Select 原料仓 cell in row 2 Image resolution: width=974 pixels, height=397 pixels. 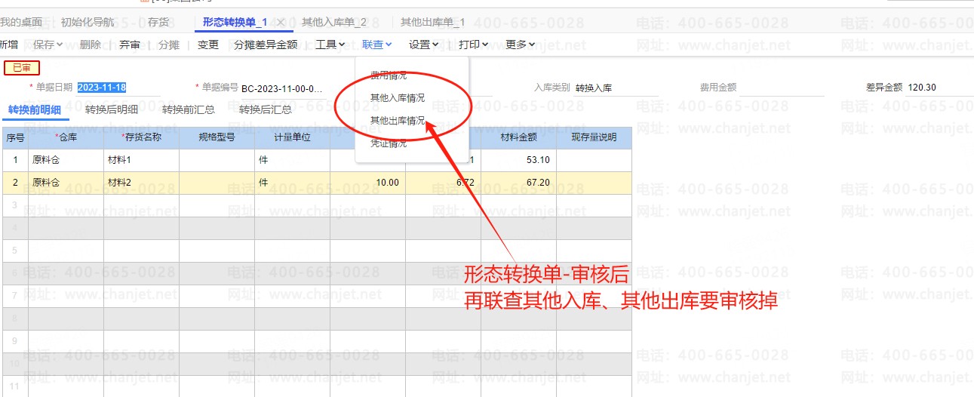[66, 183]
